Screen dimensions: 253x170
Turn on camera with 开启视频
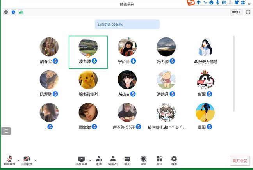pos(27,160)
